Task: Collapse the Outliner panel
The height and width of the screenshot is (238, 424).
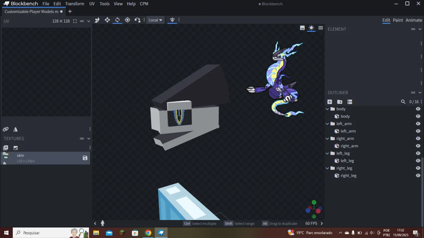Action: coord(420,93)
